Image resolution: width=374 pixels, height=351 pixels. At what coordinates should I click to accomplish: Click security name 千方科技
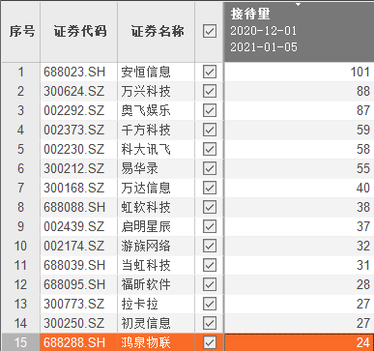[x=146, y=130]
